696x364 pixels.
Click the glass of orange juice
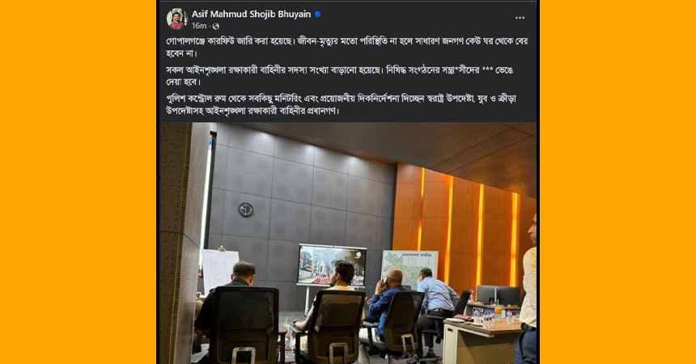pyautogui.click(x=499, y=311)
